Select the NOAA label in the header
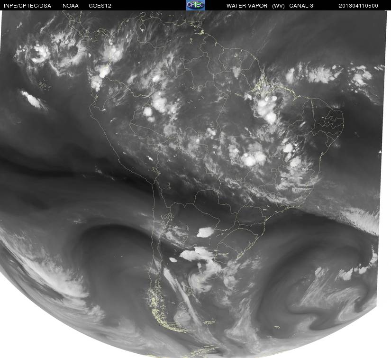This screenshot has height=358, width=391. click(70, 5)
